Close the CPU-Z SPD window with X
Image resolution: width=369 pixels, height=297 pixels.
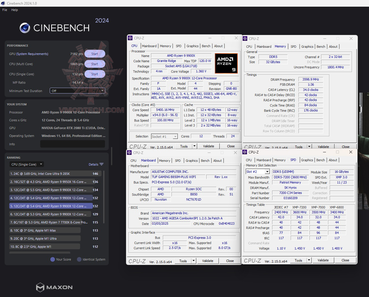coord(351,152)
